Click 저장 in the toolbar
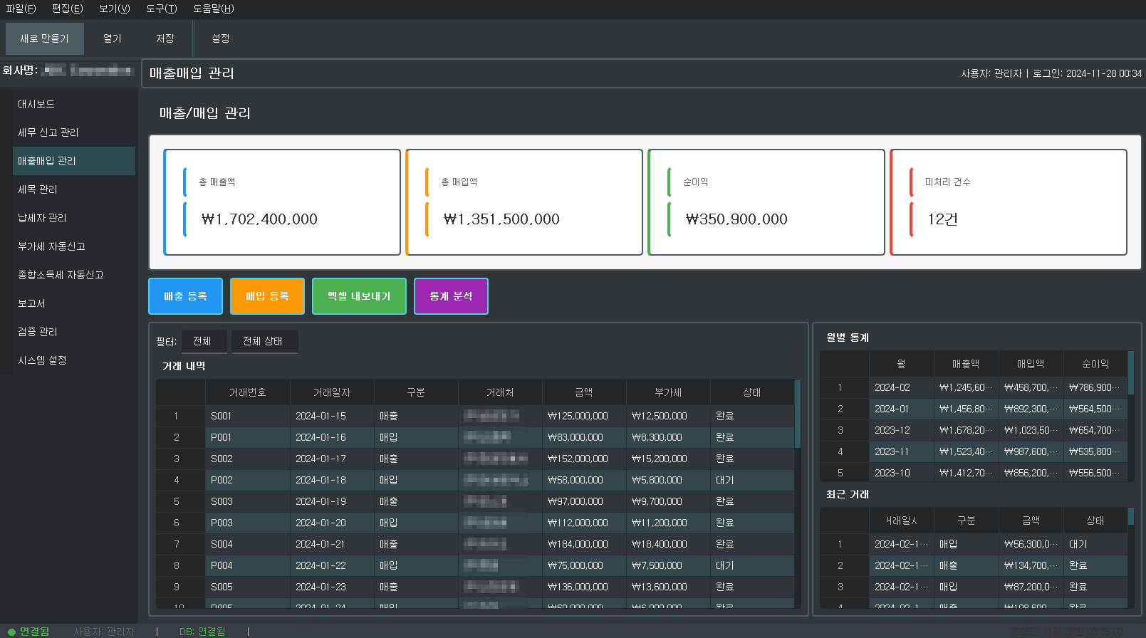The width and height of the screenshot is (1146, 638). [165, 38]
